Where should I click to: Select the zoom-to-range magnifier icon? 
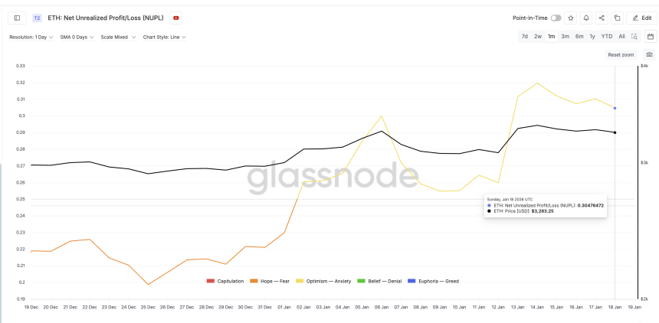(x=634, y=36)
